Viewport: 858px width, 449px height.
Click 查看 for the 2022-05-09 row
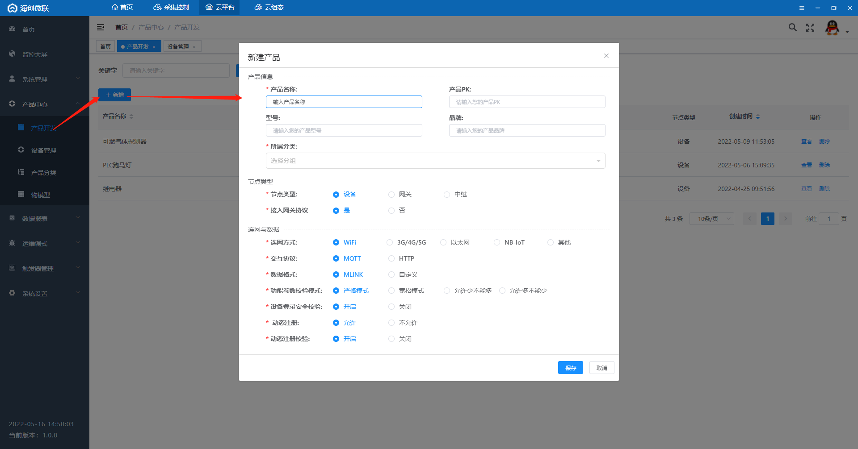pyautogui.click(x=806, y=141)
